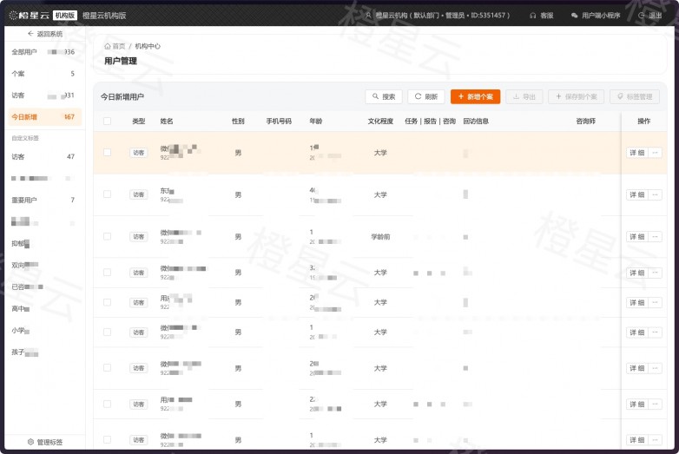Open 用户端小程序 chat bubble icon
679x454 pixels.
click(574, 16)
